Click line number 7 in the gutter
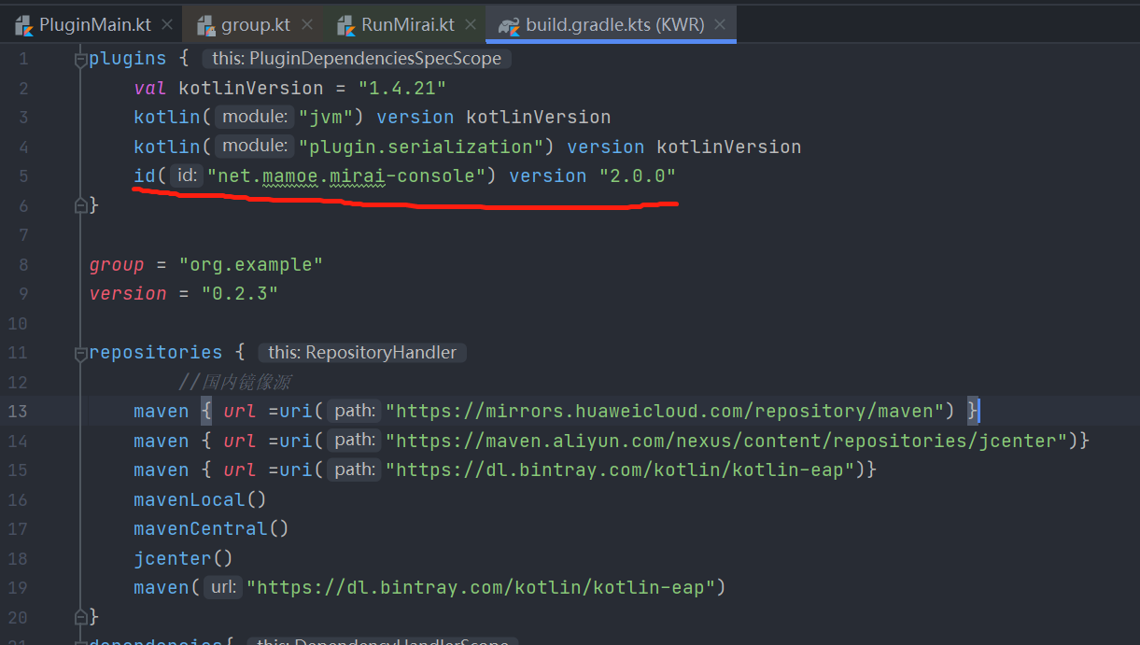 (x=23, y=234)
